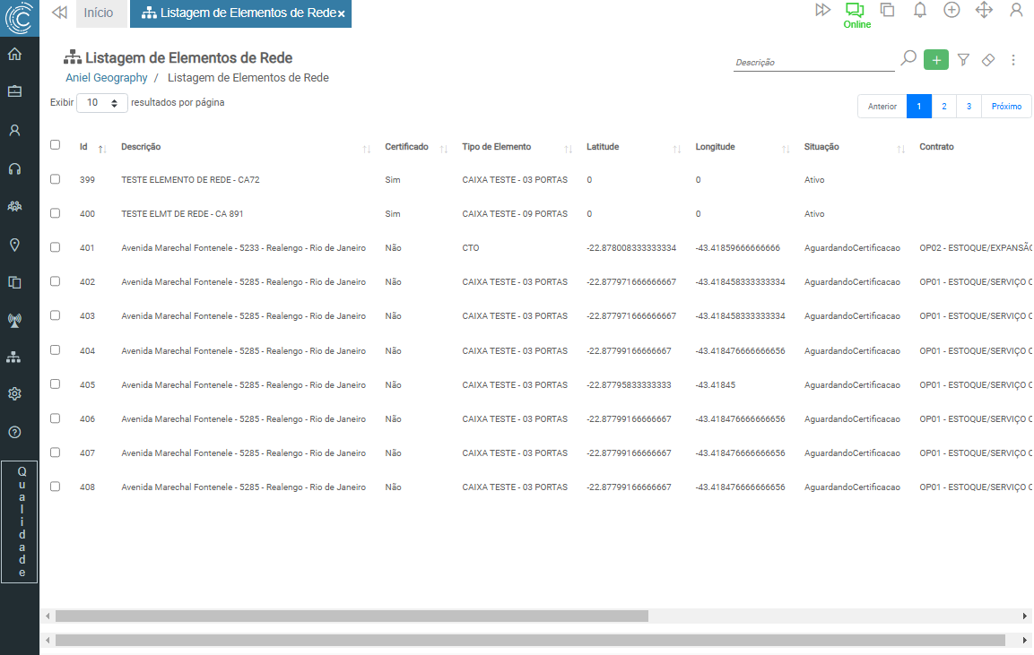Click the green add new element button
Screen dimensions: 1034x655
pyautogui.click(x=935, y=60)
